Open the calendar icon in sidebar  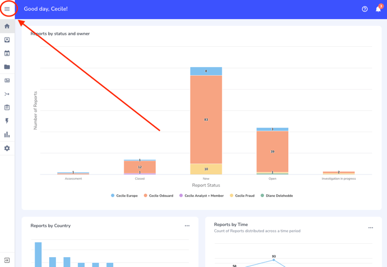[7, 53]
